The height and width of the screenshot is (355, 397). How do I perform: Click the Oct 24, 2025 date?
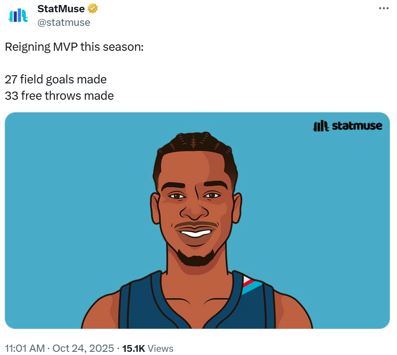pyautogui.click(x=83, y=348)
